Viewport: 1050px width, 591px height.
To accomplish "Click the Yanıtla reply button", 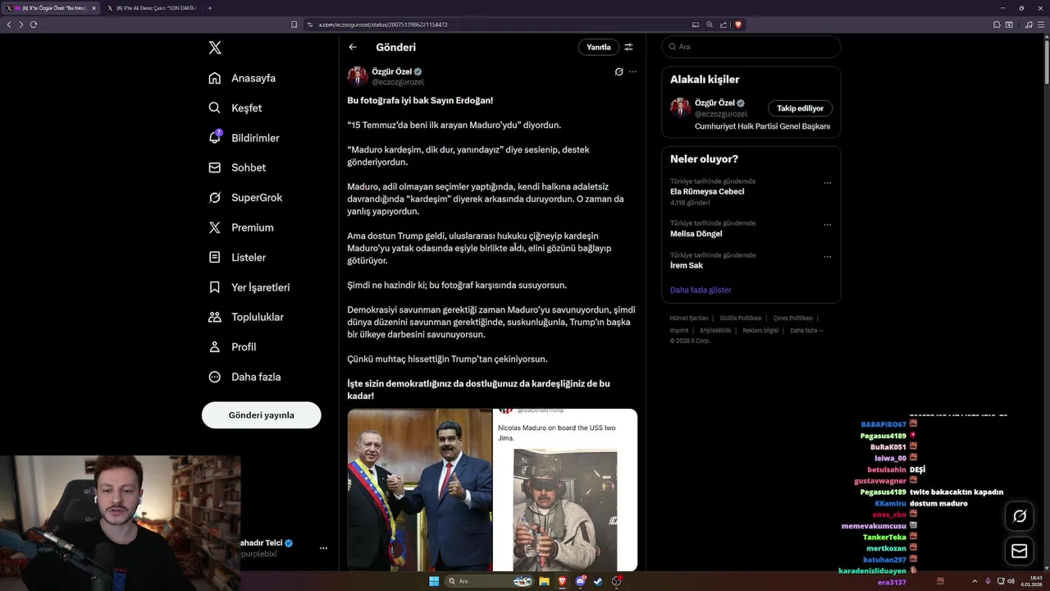I will point(599,47).
